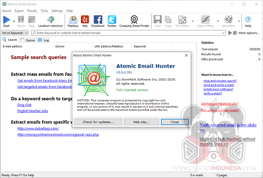
Task: Click the Web site button
Action: tap(141, 122)
